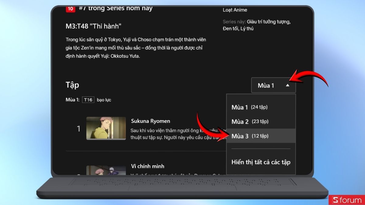The width and height of the screenshot is (365, 205).
Task: Open Vì chính mình episode thumbnail
Action: 106,170
